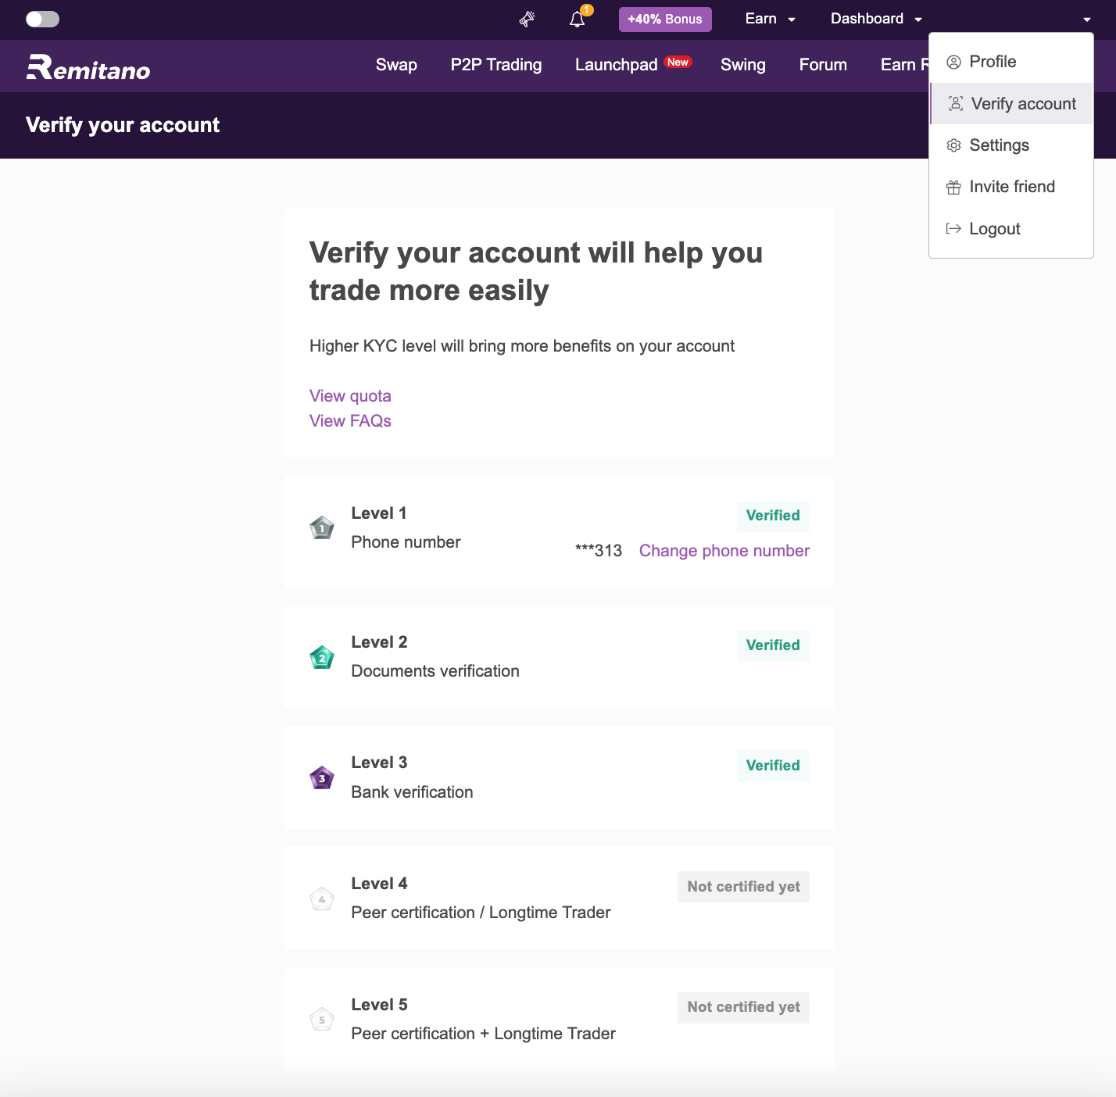The width and height of the screenshot is (1116, 1097).
Task: Click the Invite friend gift icon
Action: pos(953,187)
